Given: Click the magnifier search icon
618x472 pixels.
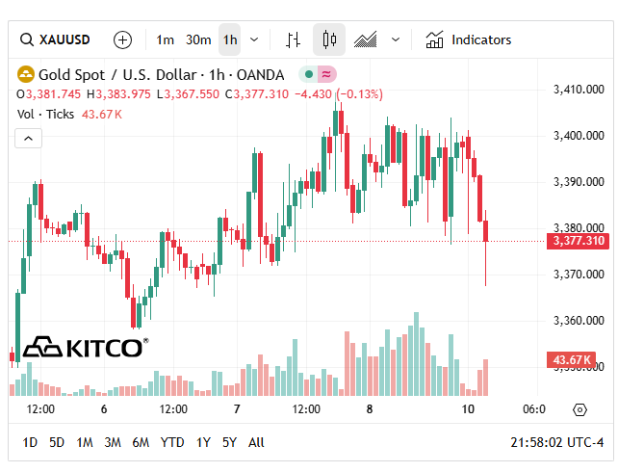Looking at the screenshot, I should 27,39.
